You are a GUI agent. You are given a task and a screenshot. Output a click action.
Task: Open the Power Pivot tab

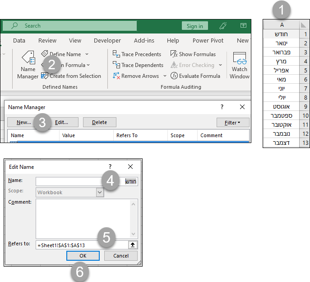207,41
